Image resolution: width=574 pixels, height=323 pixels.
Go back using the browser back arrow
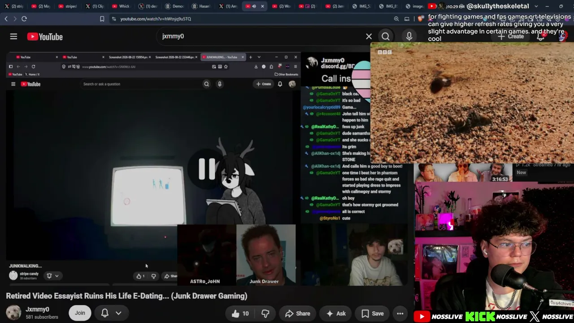tap(6, 19)
